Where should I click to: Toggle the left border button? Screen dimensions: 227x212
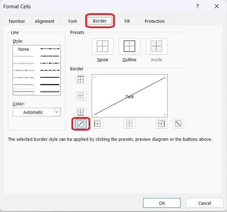point(98,124)
